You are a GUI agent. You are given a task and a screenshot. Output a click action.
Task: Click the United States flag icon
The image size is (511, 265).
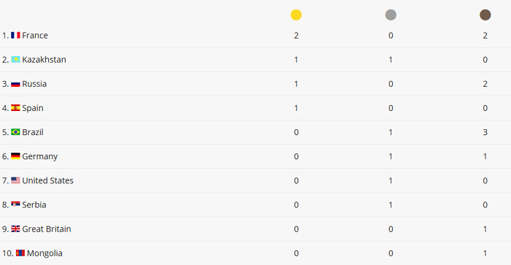point(15,180)
